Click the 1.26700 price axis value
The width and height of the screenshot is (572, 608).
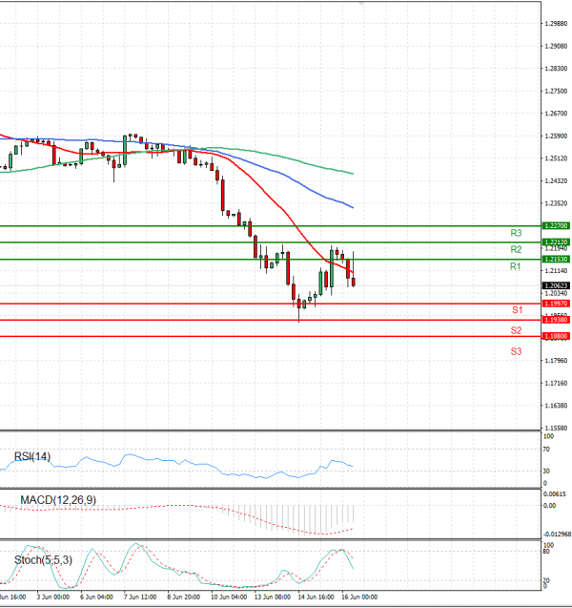pyautogui.click(x=556, y=114)
